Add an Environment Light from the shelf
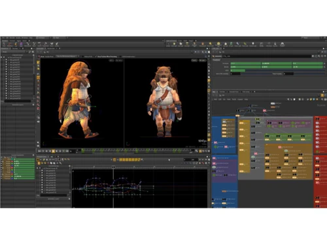The image size is (327, 245). tap(218, 44)
